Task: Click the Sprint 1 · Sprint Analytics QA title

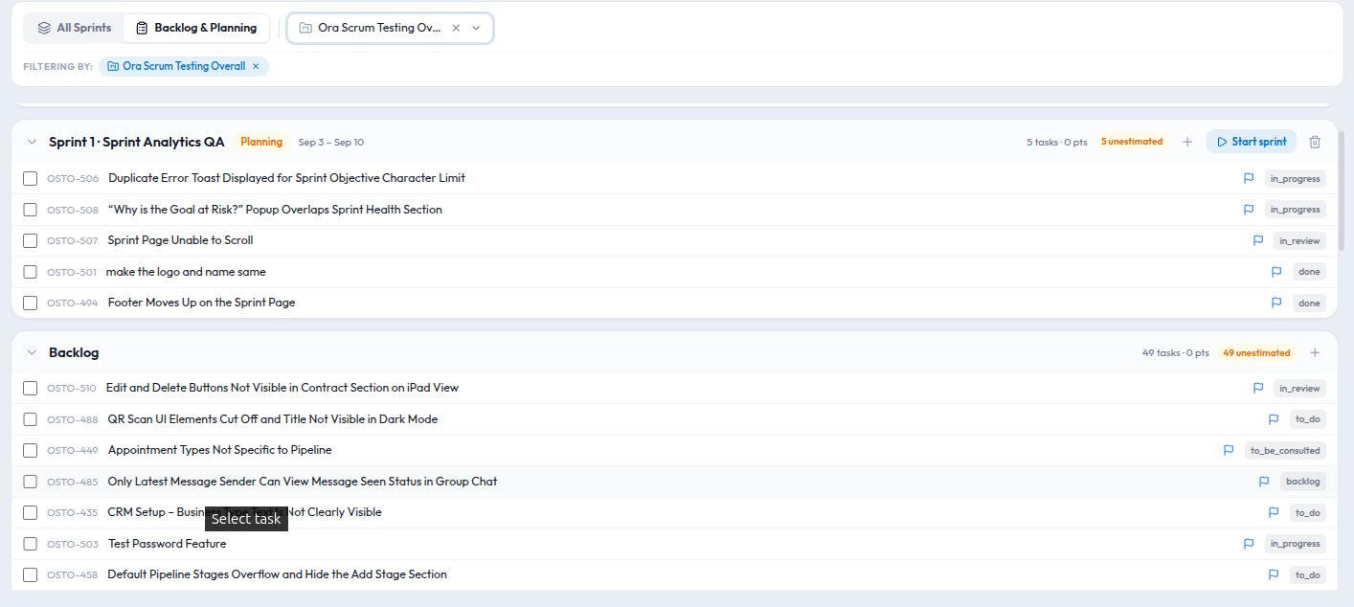Action: [x=137, y=142]
